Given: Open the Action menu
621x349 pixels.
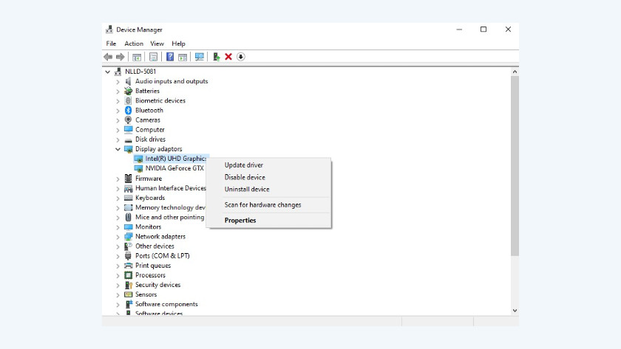Looking at the screenshot, I should [x=134, y=44].
